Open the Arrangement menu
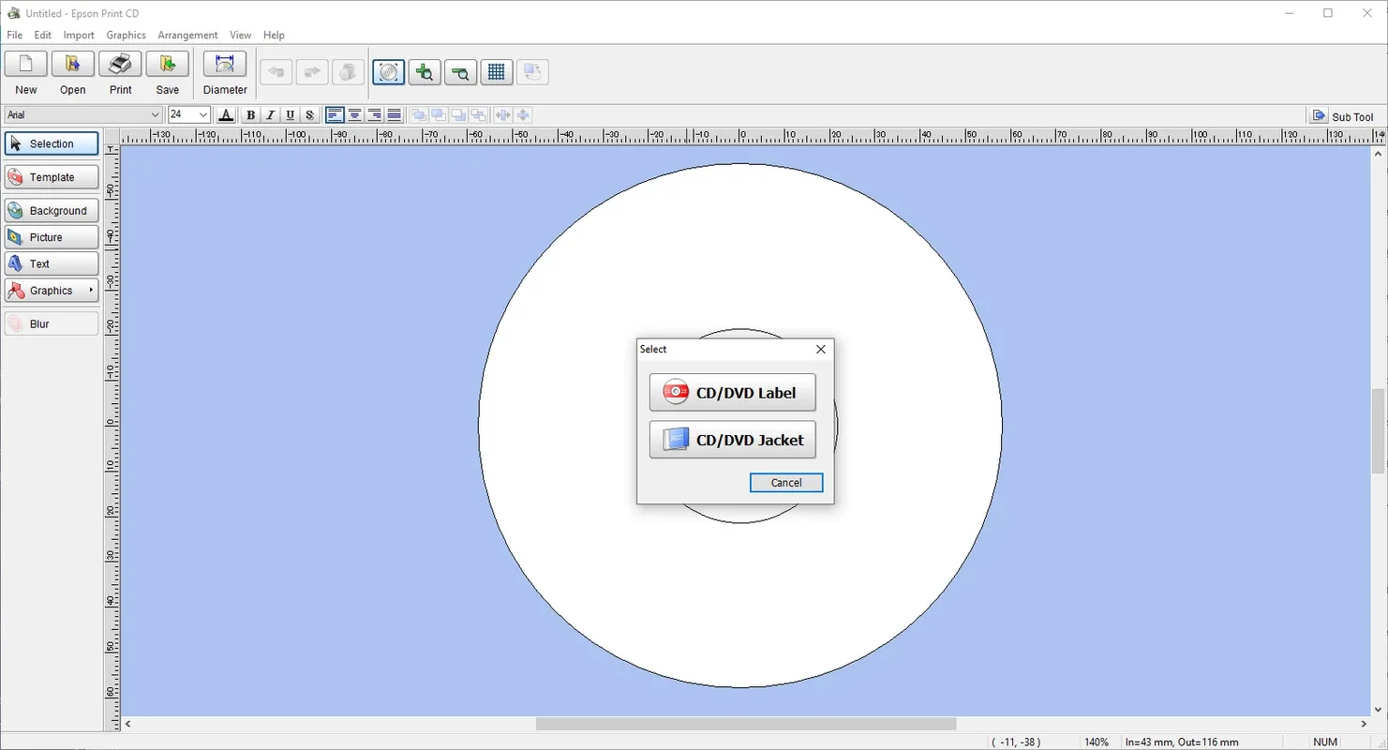Screen dimensions: 1388x750 (187, 35)
